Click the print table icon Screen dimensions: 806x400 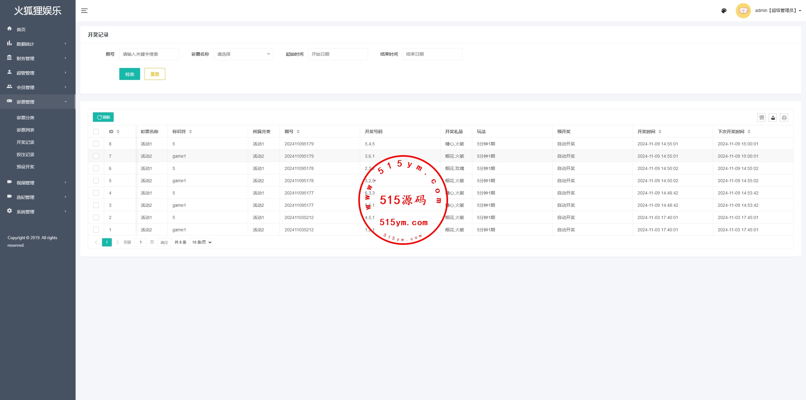coord(784,117)
